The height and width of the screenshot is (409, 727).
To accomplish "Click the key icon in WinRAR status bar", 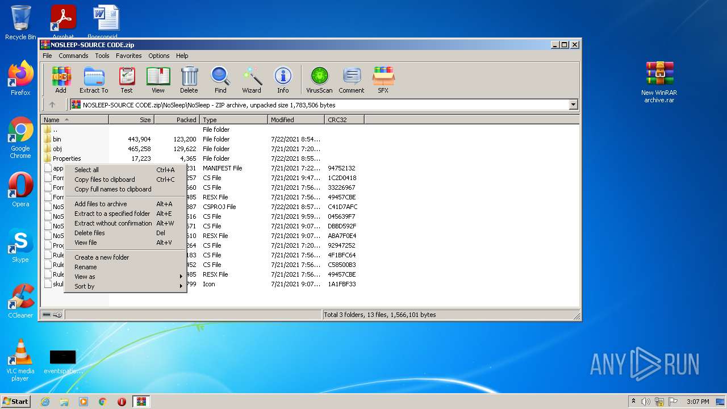I will [57, 315].
